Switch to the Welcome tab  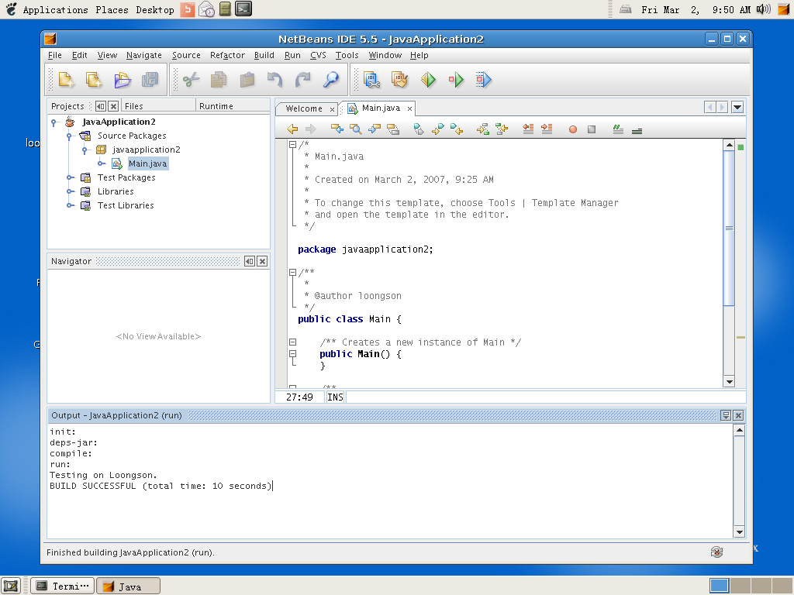[x=303, y=108]
